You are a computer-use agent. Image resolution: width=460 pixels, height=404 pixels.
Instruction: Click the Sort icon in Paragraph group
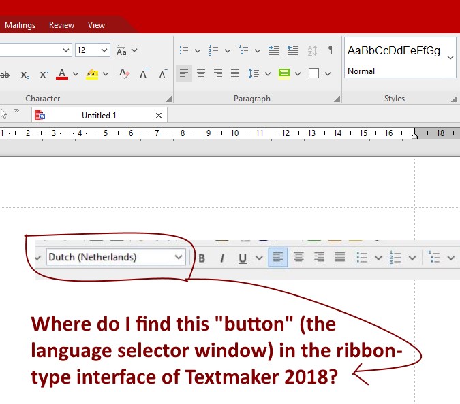click(x=312, y=50)
